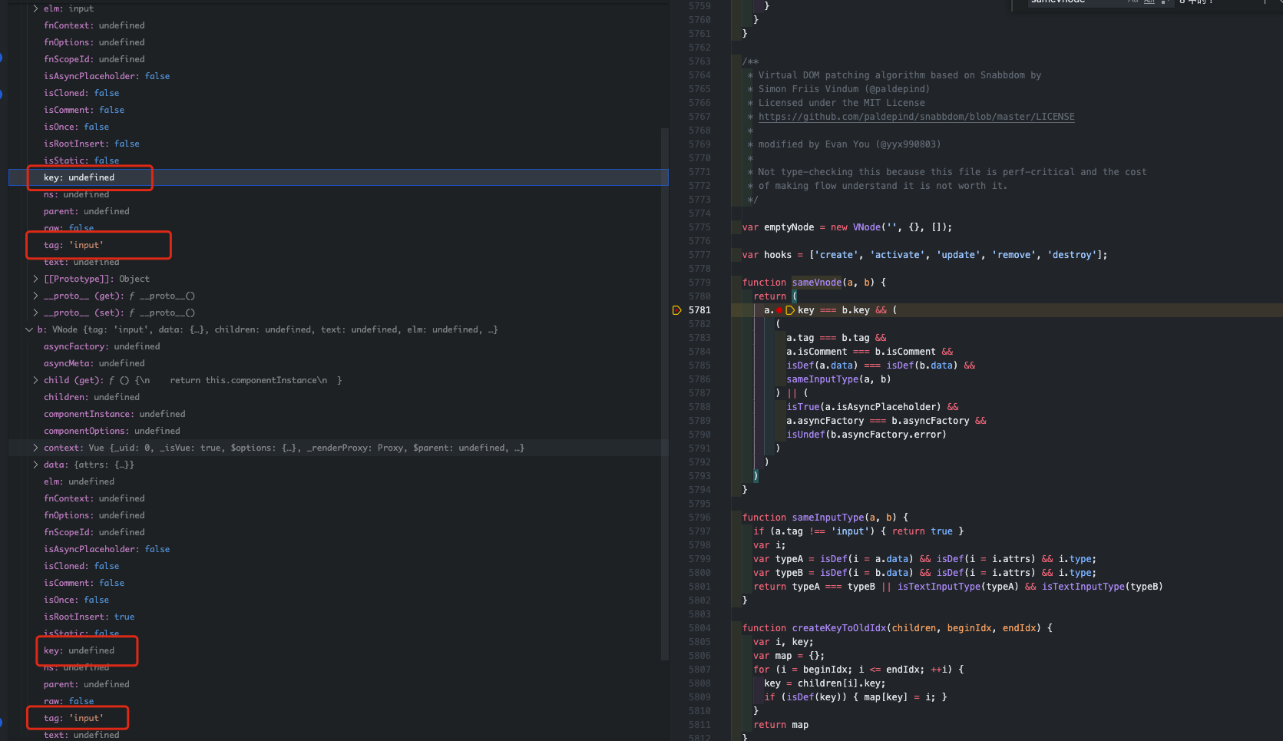Click the "createKeyToOldIdx" function name
Viewport: 1283px width, 741px height.
tap(839, 628)
